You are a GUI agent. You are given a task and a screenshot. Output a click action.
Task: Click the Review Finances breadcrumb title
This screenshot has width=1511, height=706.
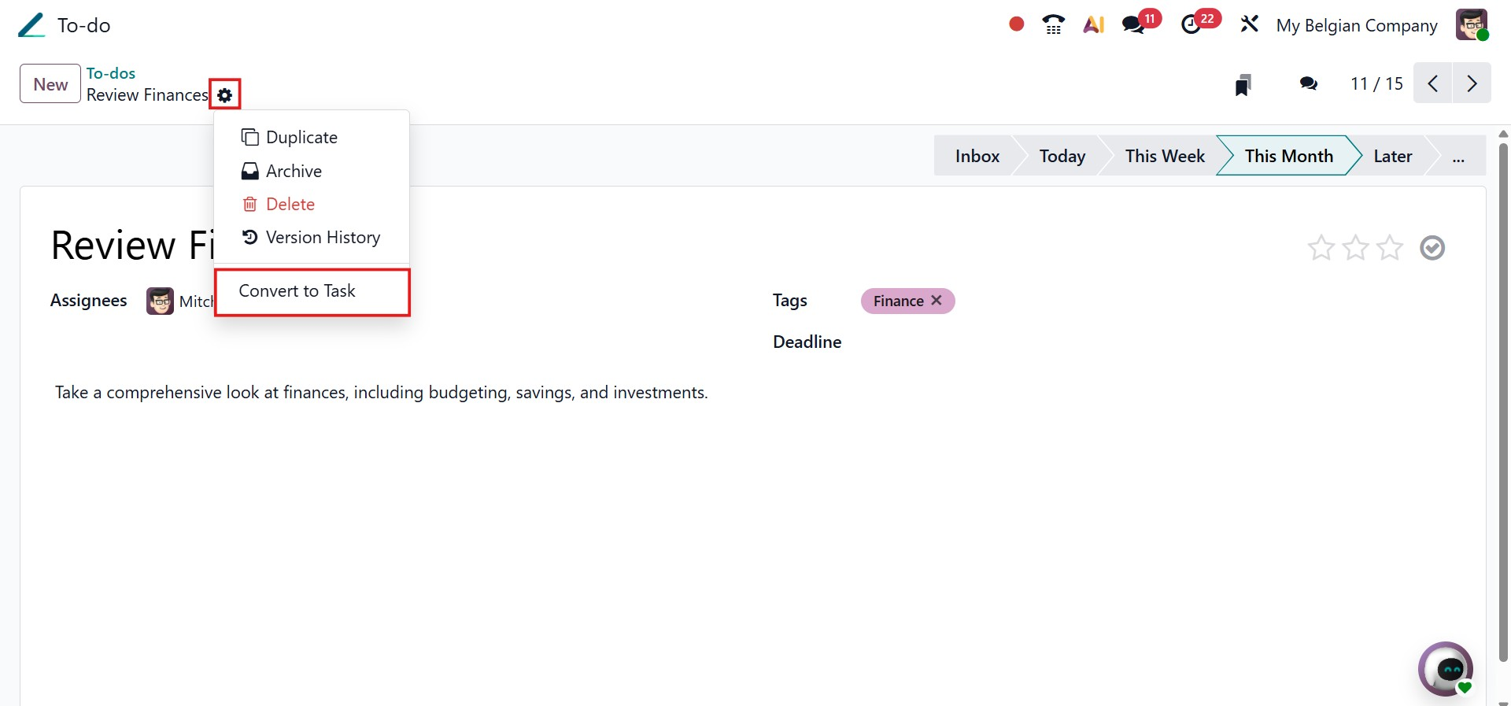[147, 95]
